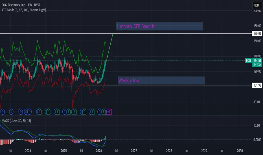Click the D dividend marker above the 2026 label

tap(99, 112)
